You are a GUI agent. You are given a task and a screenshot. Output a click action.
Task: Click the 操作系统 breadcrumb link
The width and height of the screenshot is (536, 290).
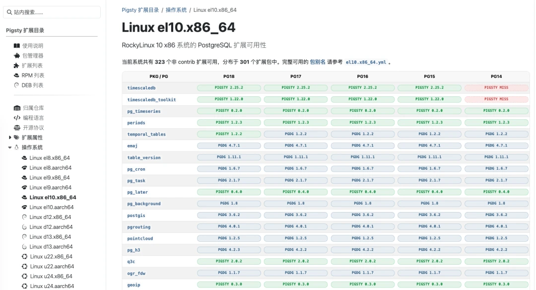[x=176, y=10]
